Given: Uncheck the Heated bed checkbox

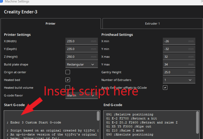Looking at the screenshot, I should (68, 80).
